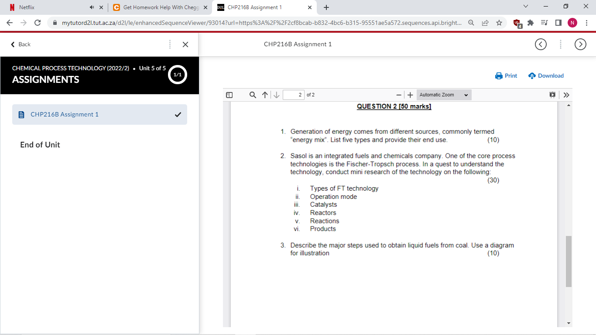Go to the previous content item arrow
Viewport: 596px width, 335px height.
pyautogui.click(x=541, y=44)
